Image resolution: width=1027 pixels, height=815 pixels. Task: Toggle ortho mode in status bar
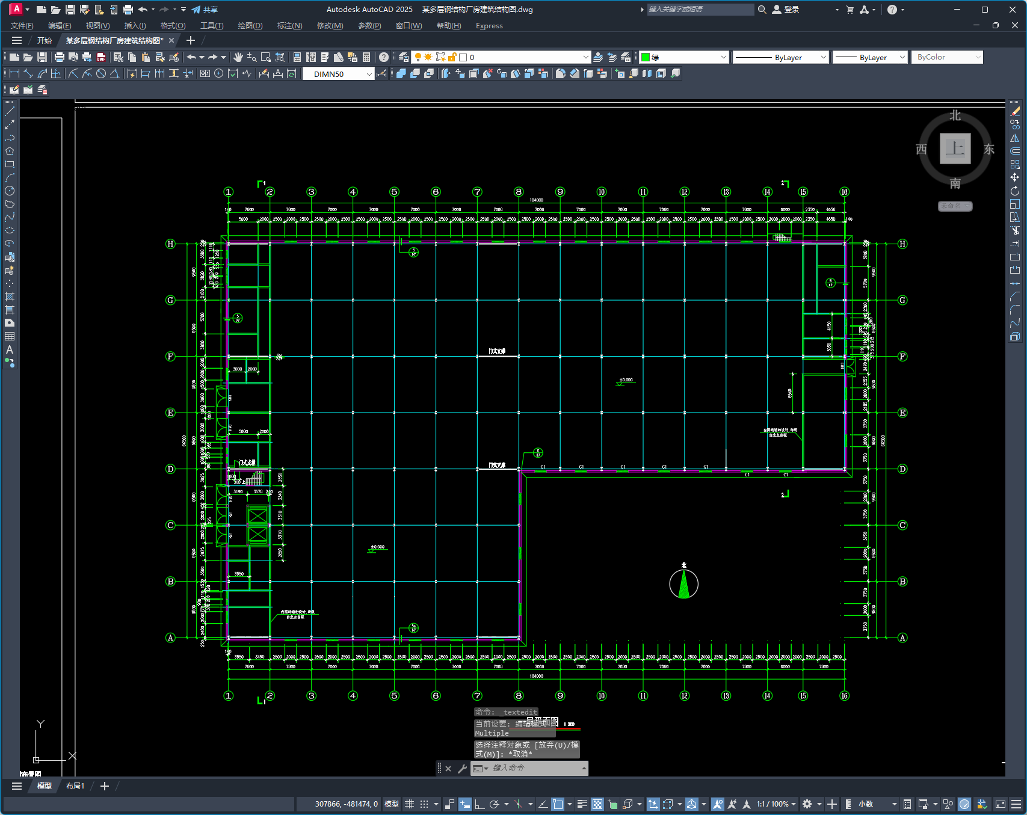click(480, 804)
